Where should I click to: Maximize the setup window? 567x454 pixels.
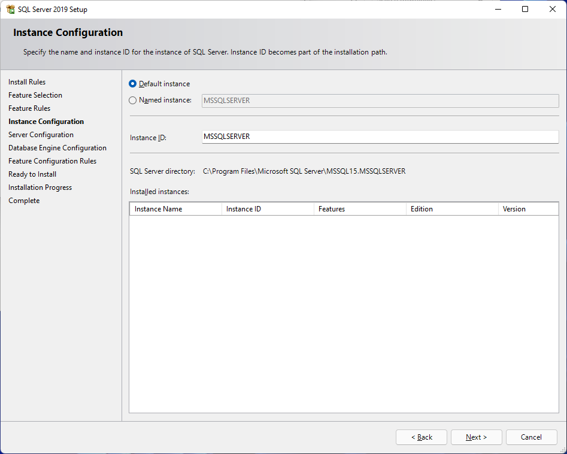click(x=525, y=9)
